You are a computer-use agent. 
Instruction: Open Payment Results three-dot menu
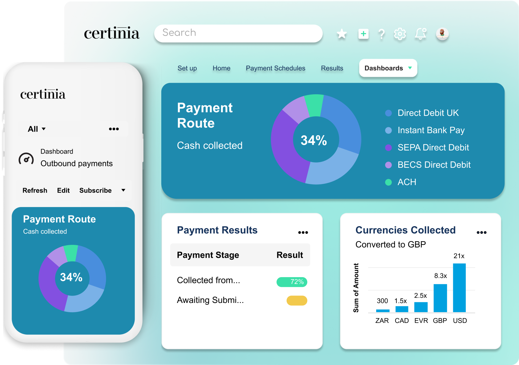click(x=303, y=233)
